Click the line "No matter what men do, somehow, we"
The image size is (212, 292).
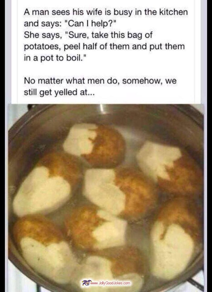[x=100, y=81]
